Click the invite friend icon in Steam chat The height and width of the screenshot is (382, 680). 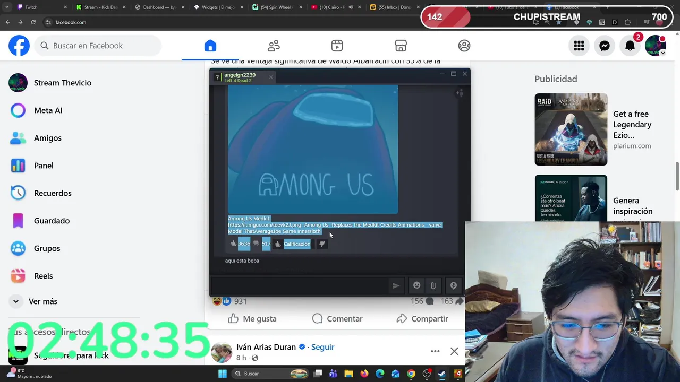(x=459, y=93)
